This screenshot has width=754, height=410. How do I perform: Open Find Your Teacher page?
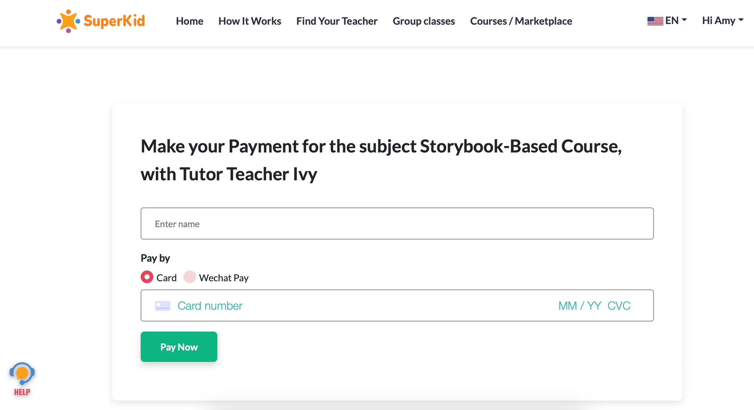pos(337,21)
